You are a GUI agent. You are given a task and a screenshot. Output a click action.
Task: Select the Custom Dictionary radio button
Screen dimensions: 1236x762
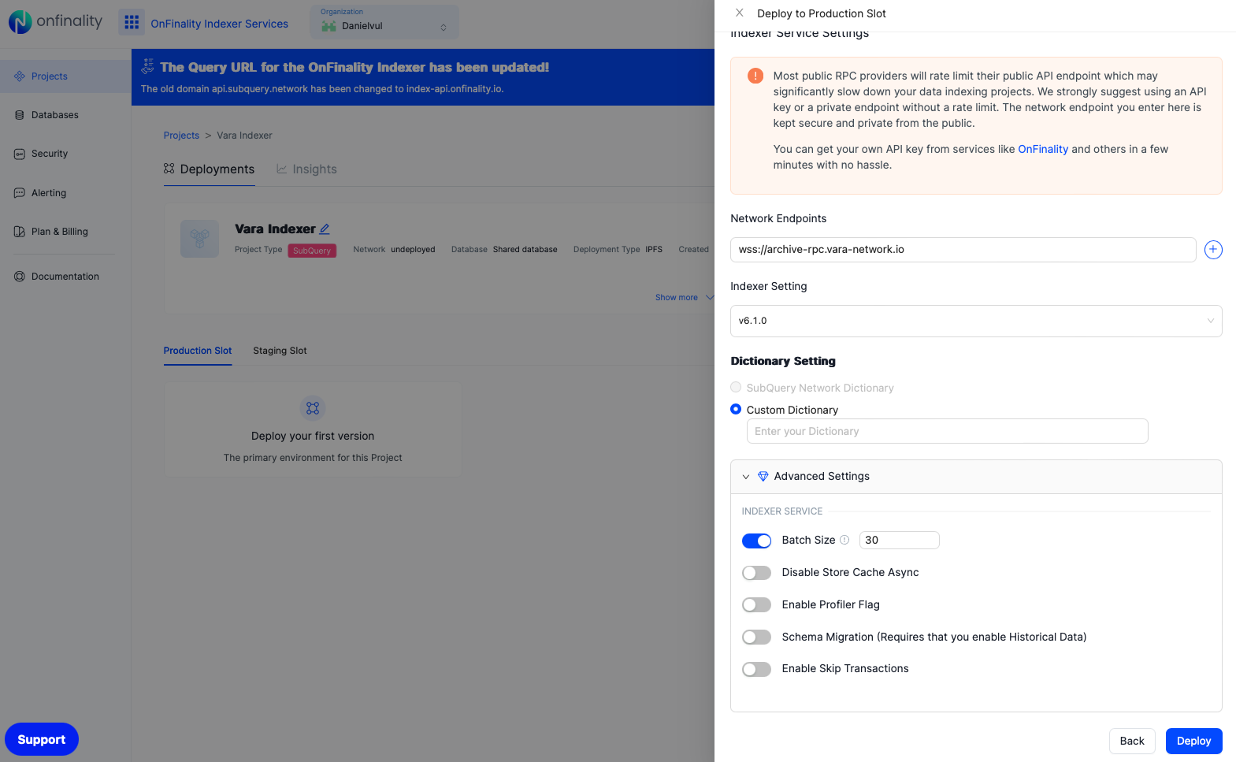click(736, 409)
